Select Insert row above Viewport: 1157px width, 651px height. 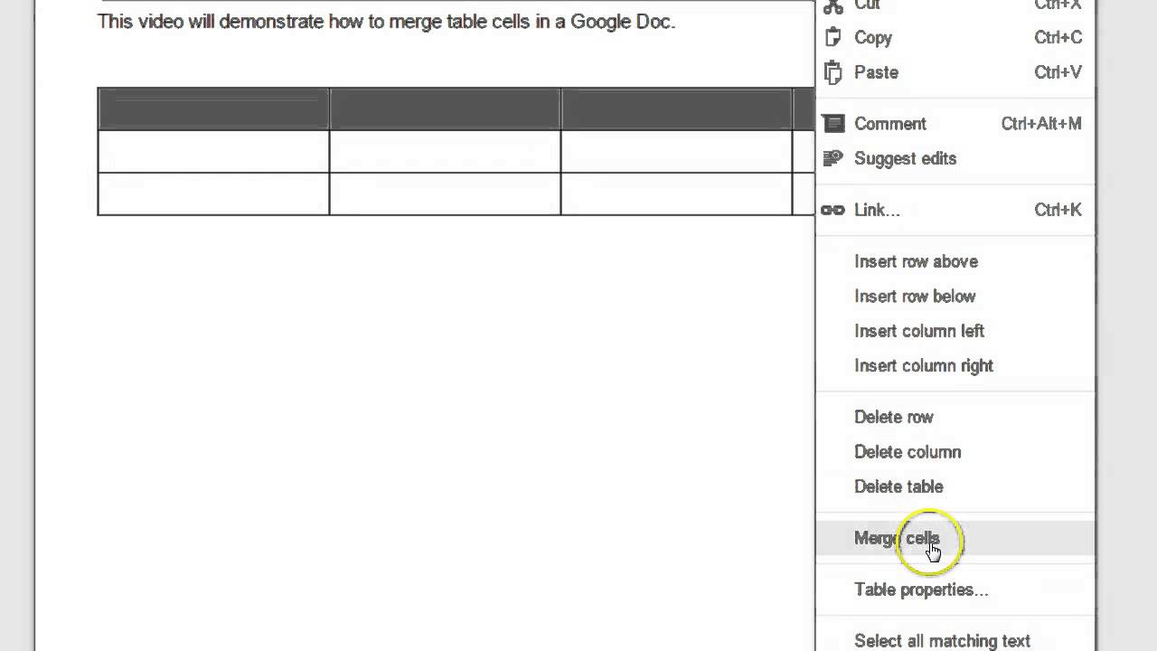[x=955, y=261]
